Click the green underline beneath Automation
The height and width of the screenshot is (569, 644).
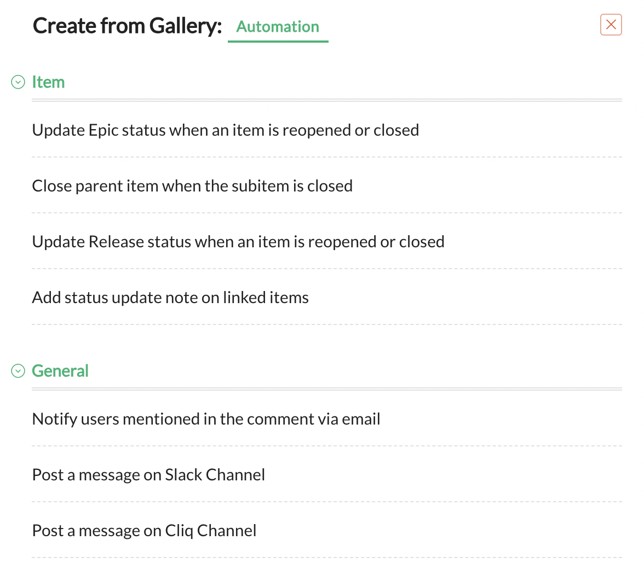pyautogui.click(x=278, y=41)
